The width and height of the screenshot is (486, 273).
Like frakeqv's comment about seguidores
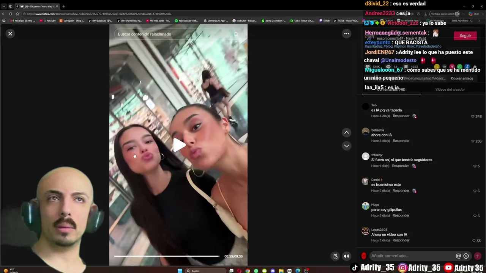[475, 166]
